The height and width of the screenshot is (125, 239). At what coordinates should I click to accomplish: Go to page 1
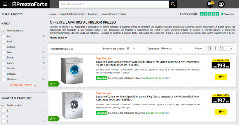(210, 49)
